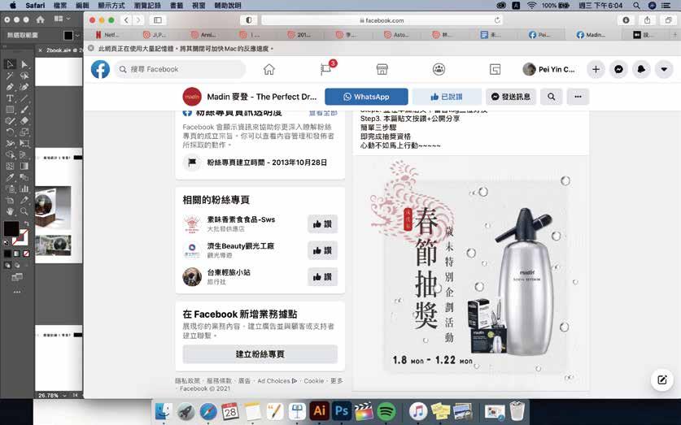Toggle 已說讚 liked state on Madin page

tap(447, 97)
